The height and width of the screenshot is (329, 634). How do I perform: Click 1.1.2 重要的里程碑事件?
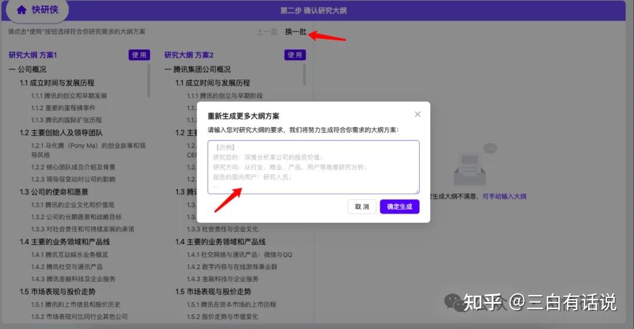[63, 108]
